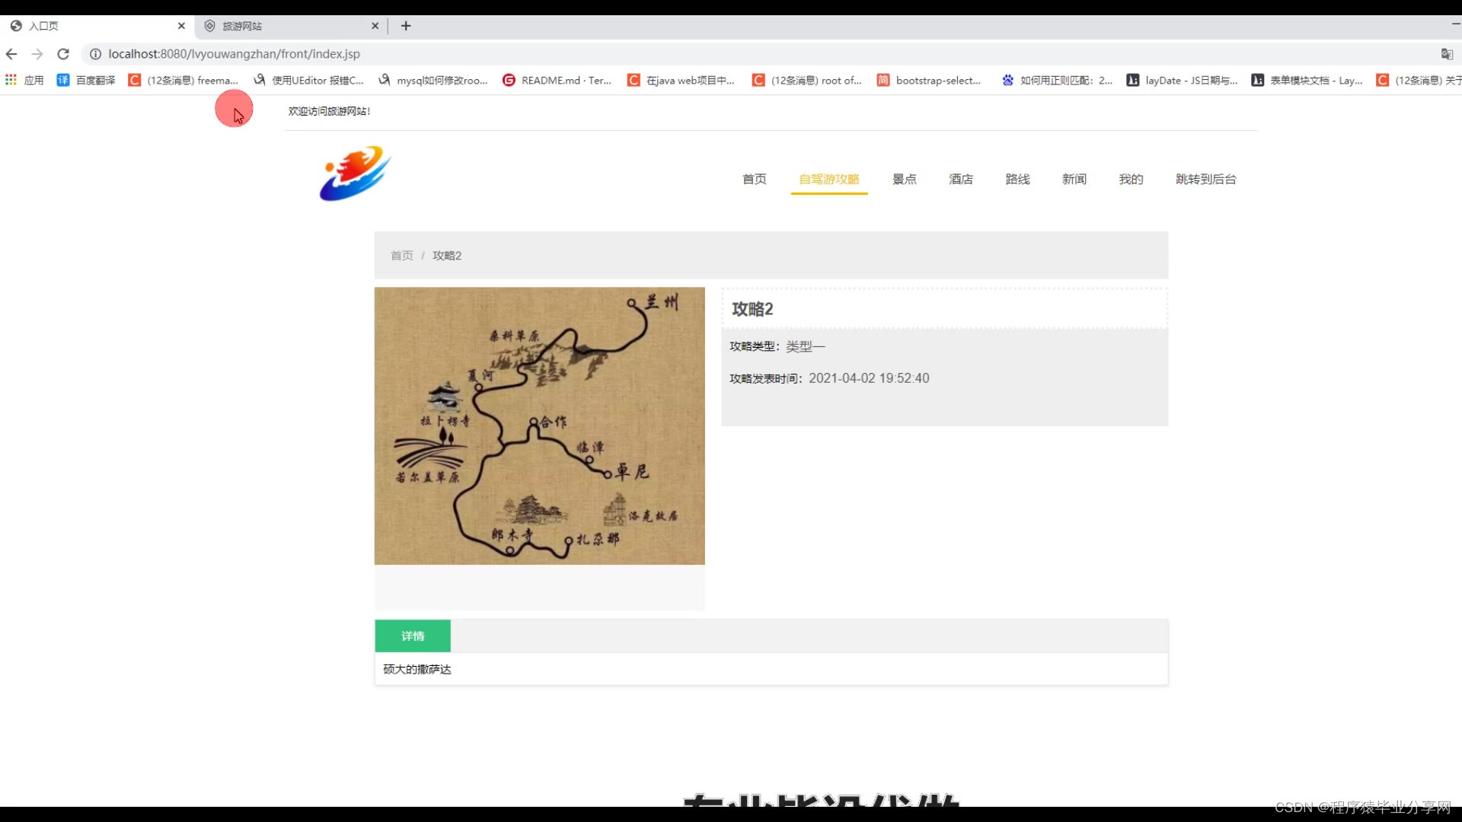Open a new browser tab

pyautogui.click(x=406, y=26)
